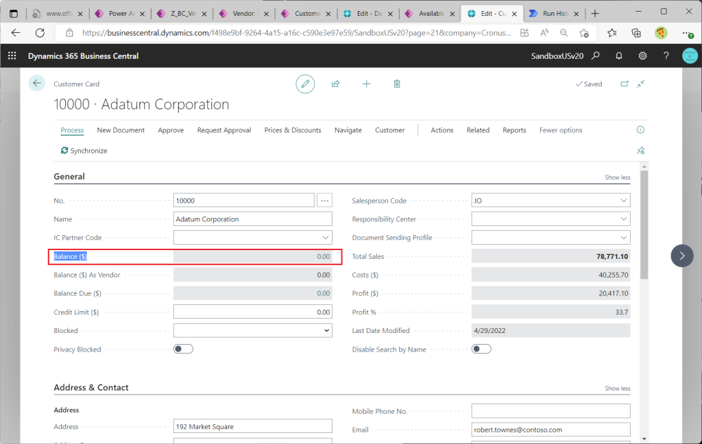Click the browser back button
Viewport: 702px width, 444px height.
click(16, 33)
